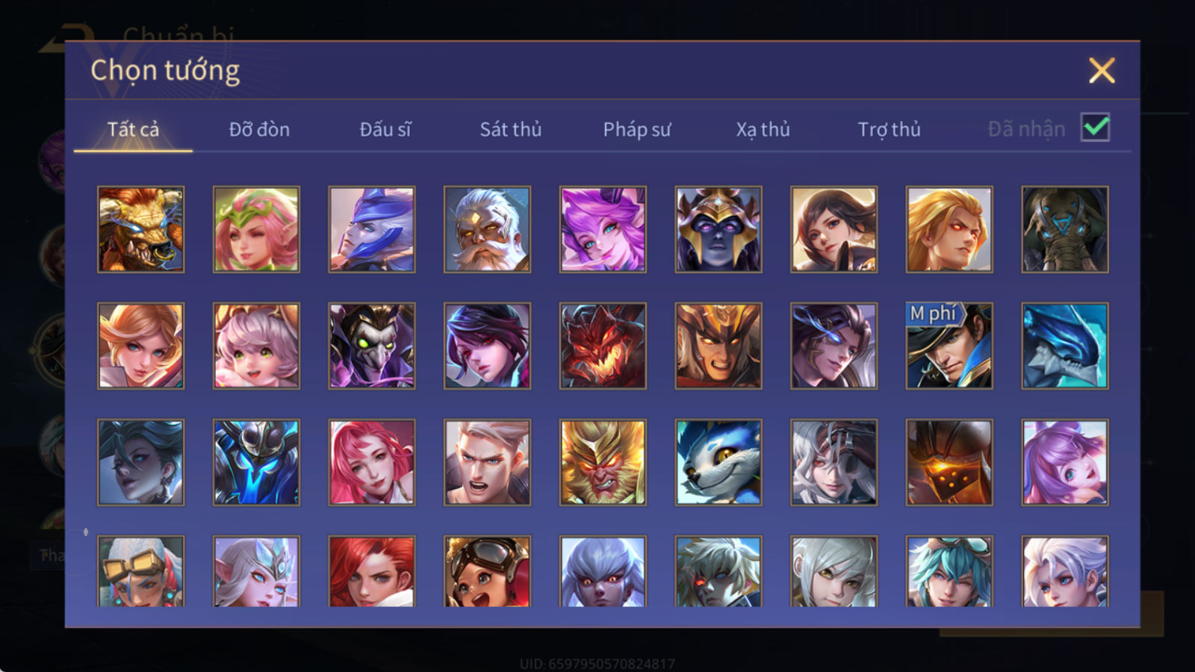1195x672 pixels.
Task: Select the bull-headed hero portrait
Action: 140,229
